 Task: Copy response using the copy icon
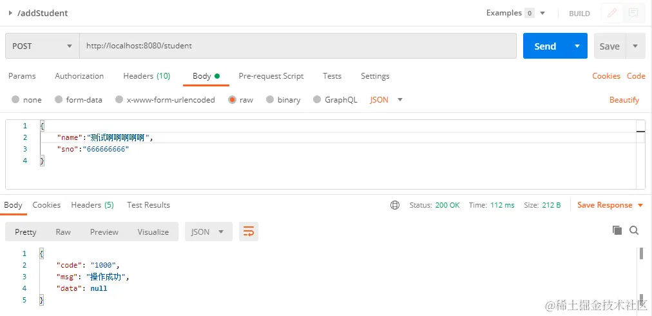click(617, 230)
